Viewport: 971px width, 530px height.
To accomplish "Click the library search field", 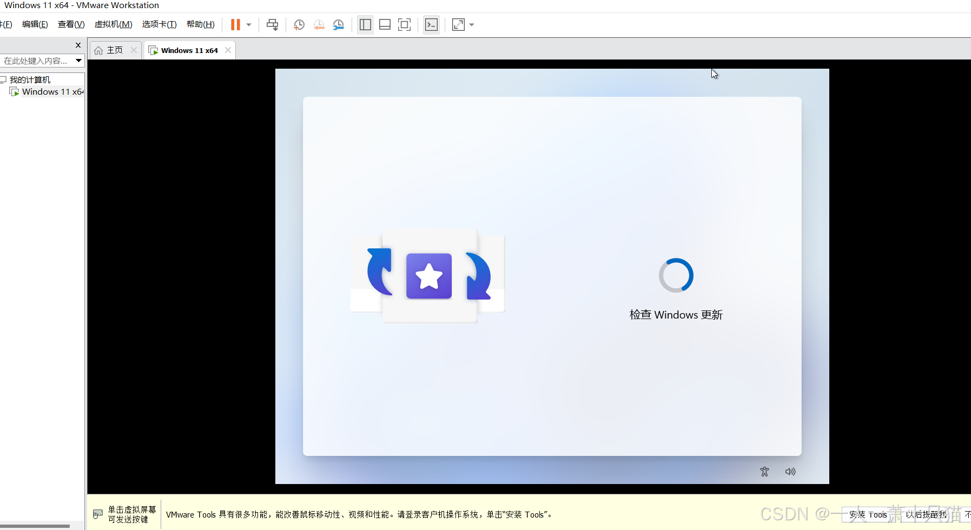I will pyautogui.click(x=37, y=61).
